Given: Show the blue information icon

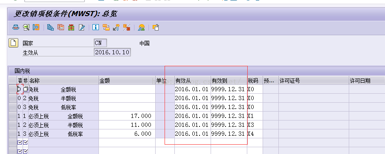Looking at the screenshot, I should click(96, 27).
